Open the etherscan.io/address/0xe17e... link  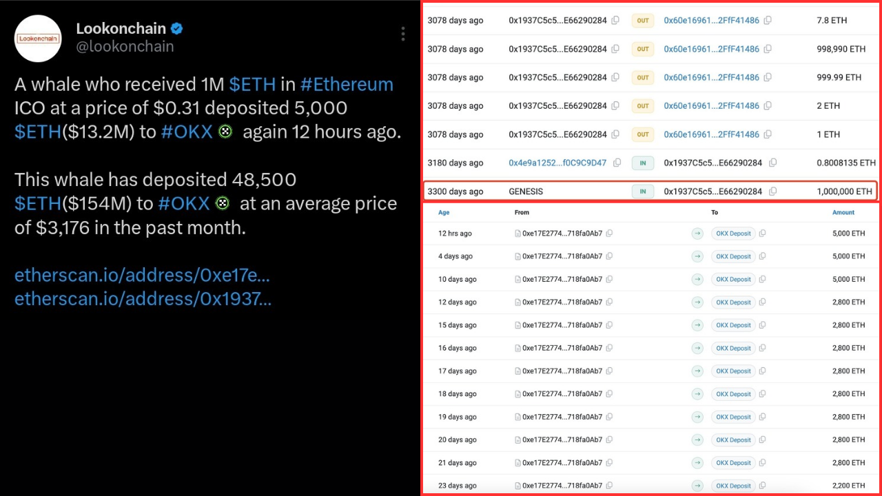click(142, 276)
